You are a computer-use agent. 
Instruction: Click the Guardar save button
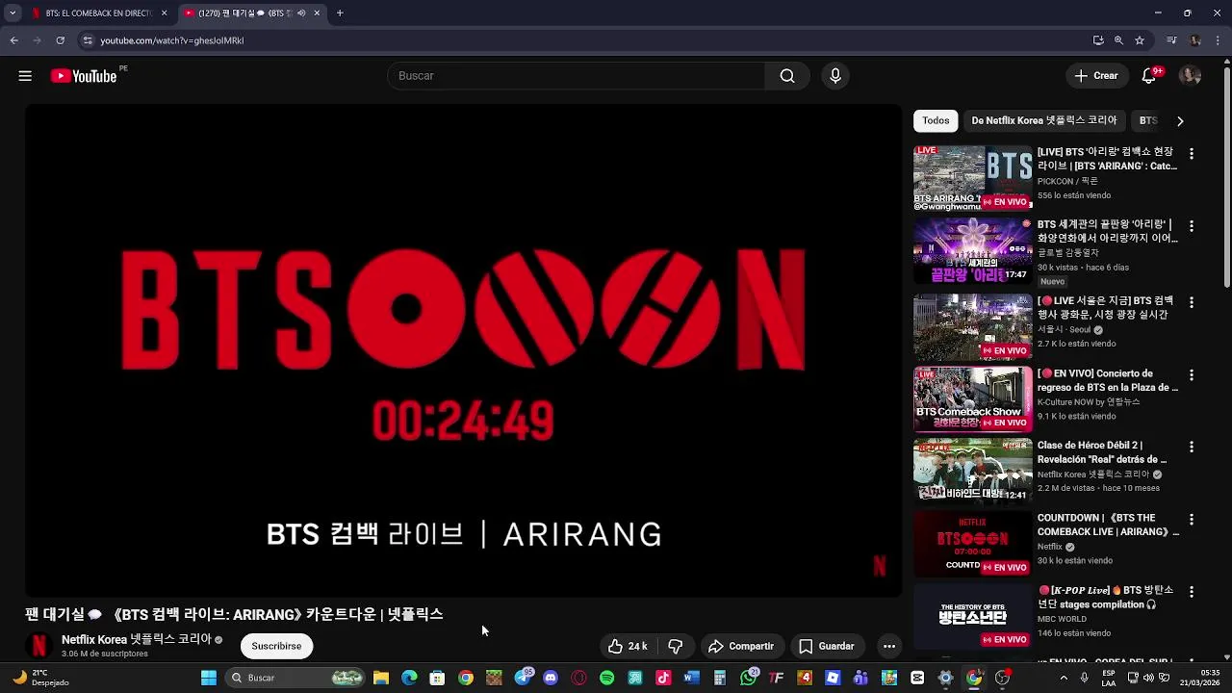pyautogui.click(x=827, y=646)
